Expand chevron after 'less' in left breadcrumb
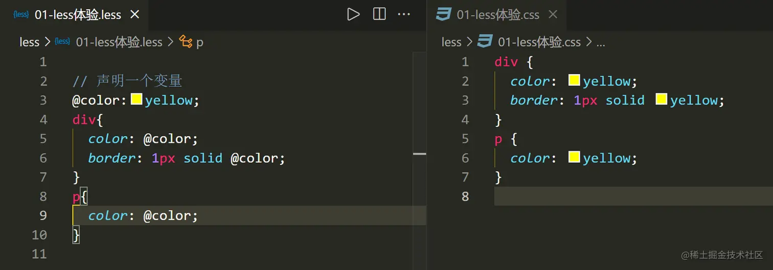This screenshot has height=270, width=773. [x=48, y=42]
